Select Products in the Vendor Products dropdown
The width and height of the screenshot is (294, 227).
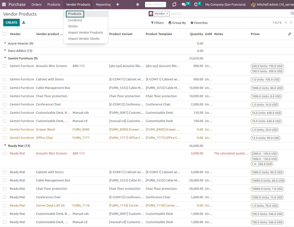coord(75,14)
